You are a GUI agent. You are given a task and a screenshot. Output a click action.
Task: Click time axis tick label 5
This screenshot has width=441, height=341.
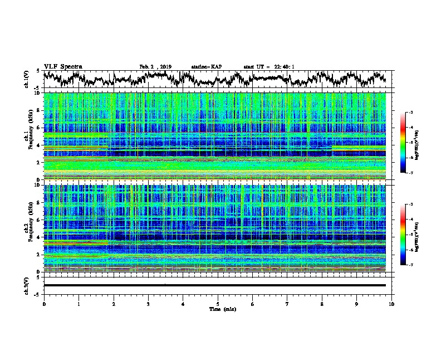pyautogui.click(x=218, y=304)
